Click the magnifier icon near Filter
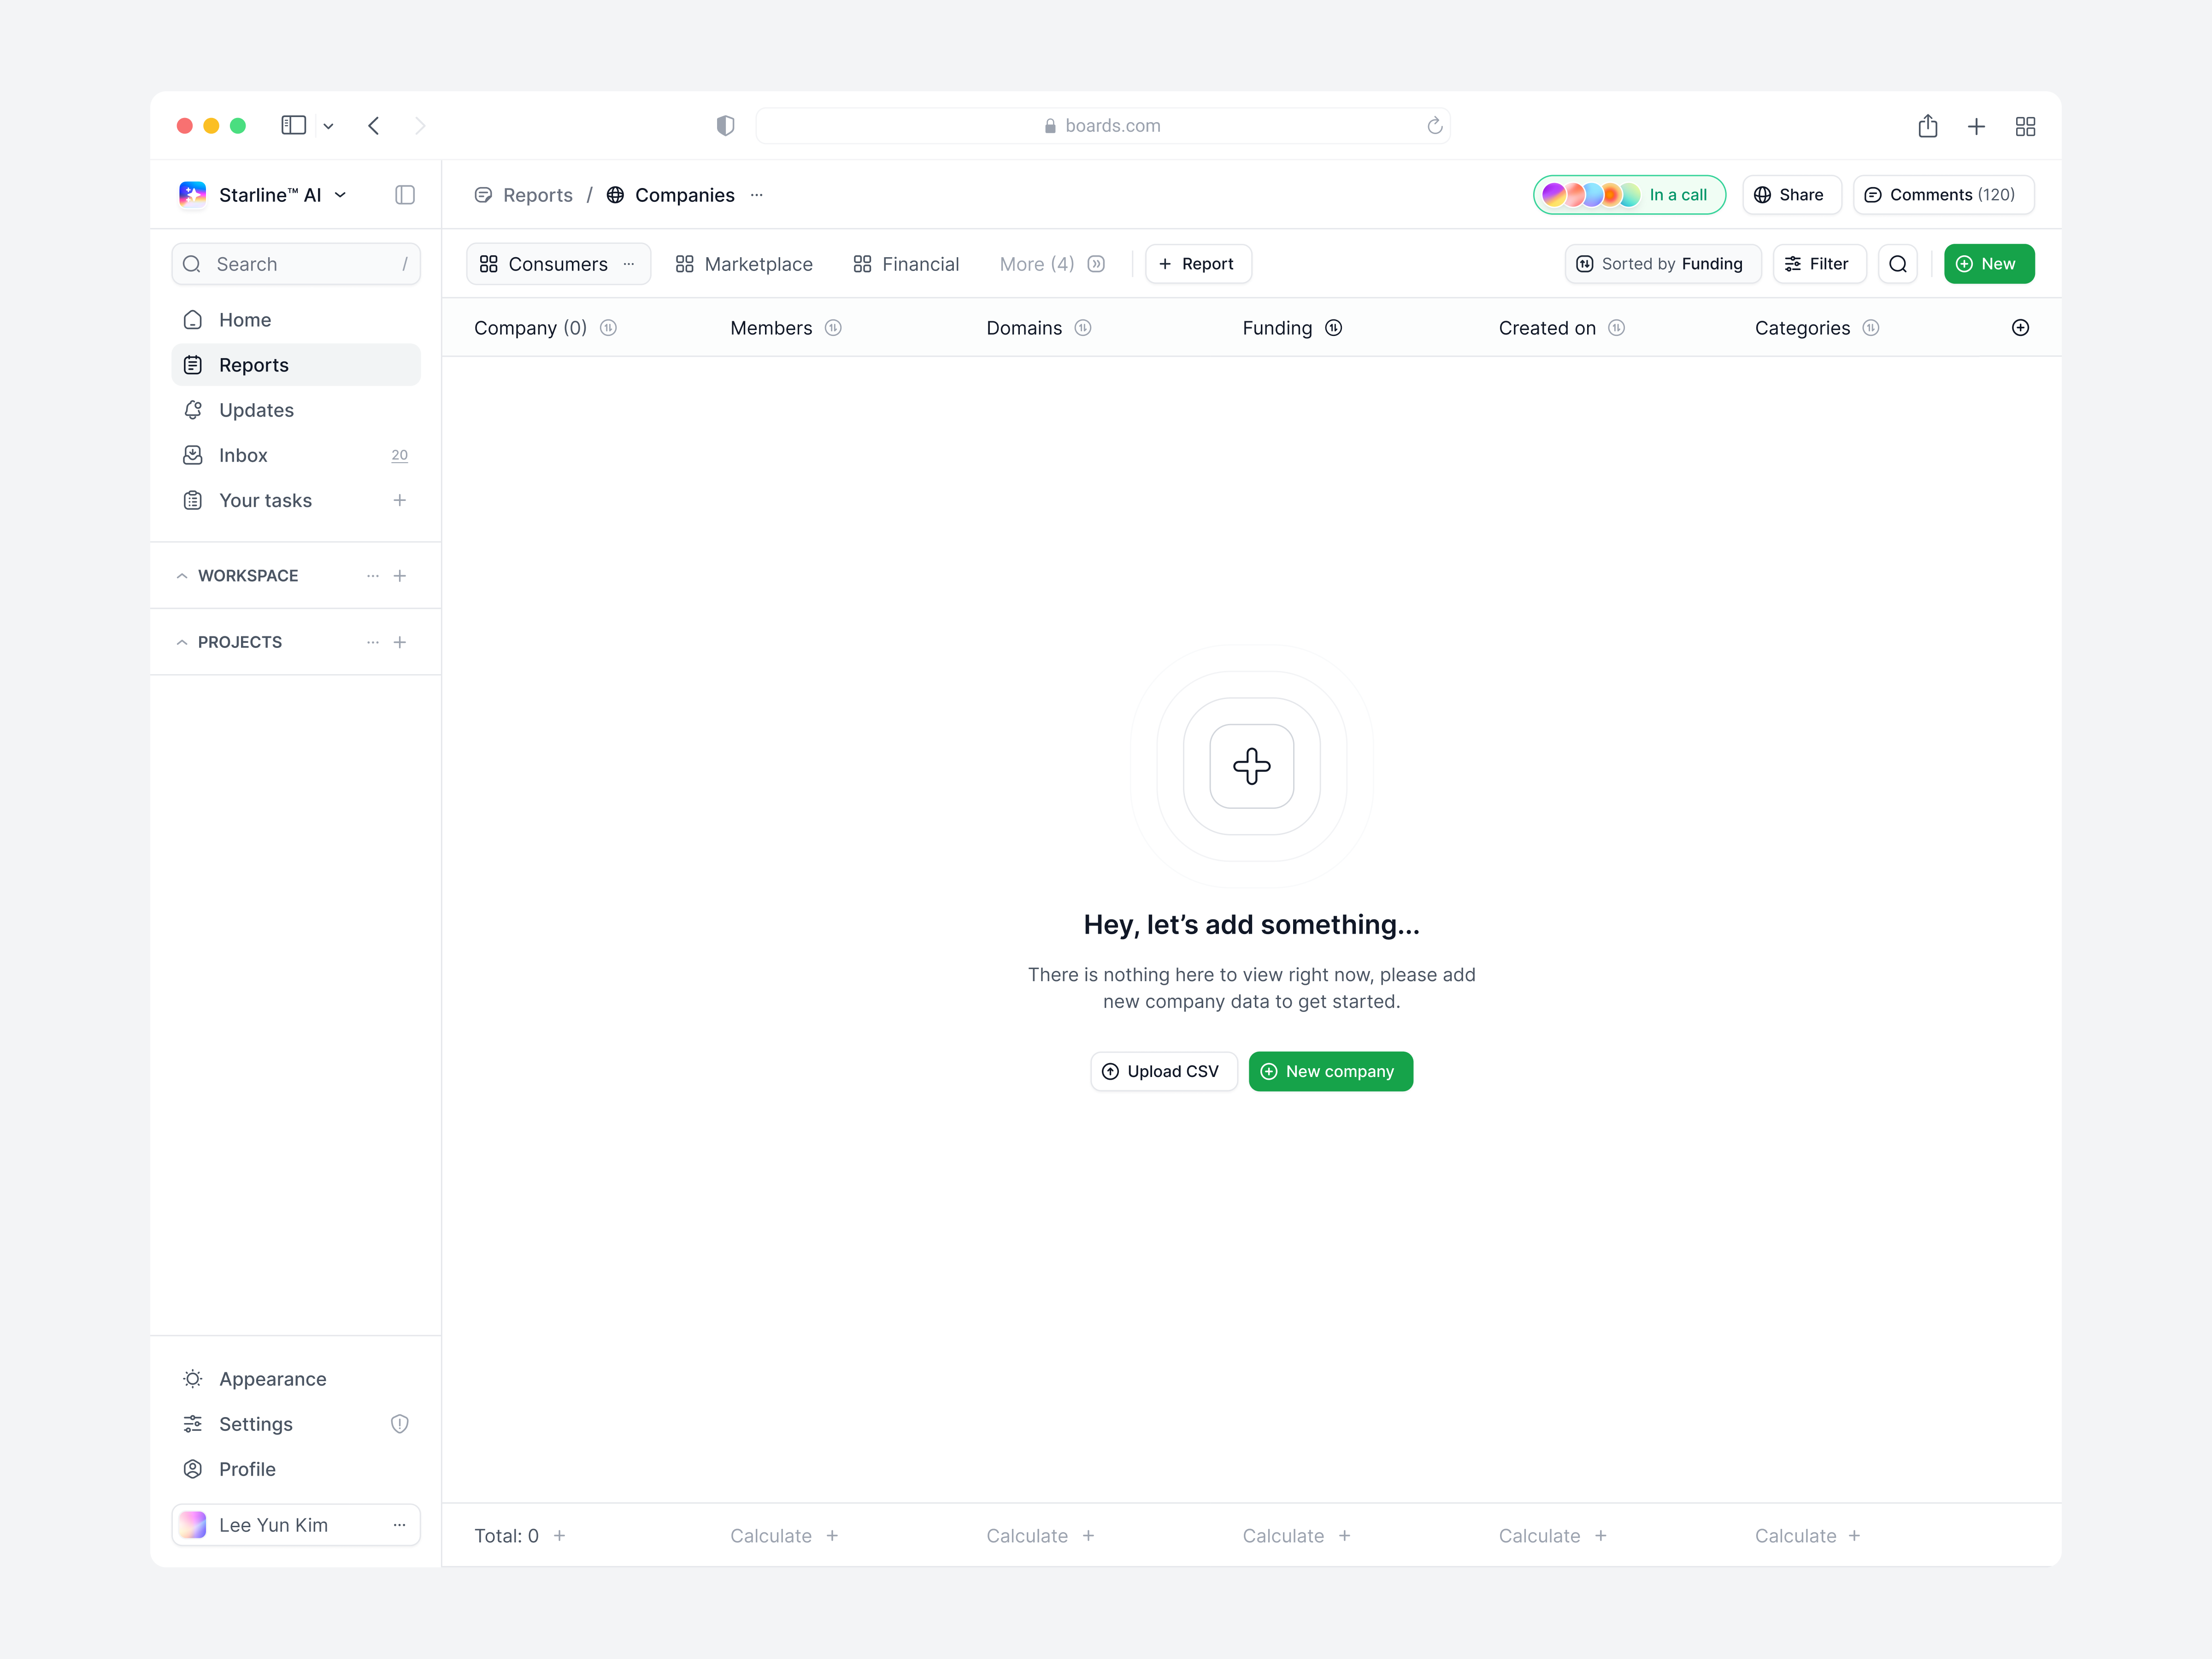 [x=1898, y=263]
